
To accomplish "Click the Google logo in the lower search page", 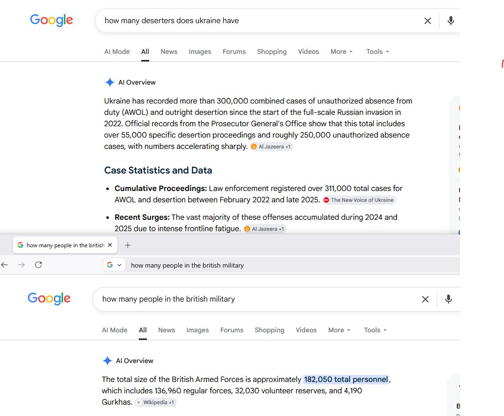I will point(49,298).
